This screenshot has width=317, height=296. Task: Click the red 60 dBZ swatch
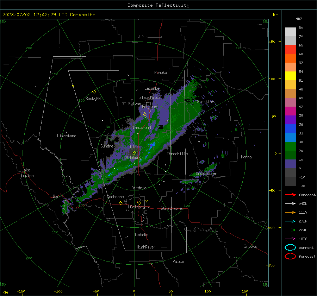290,50
